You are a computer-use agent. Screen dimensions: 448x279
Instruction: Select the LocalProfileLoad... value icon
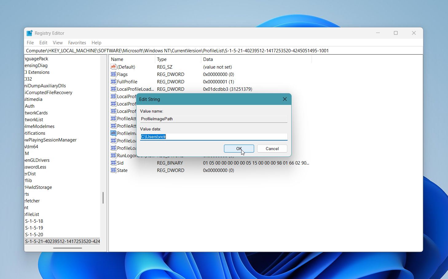[x=113, y=89]
